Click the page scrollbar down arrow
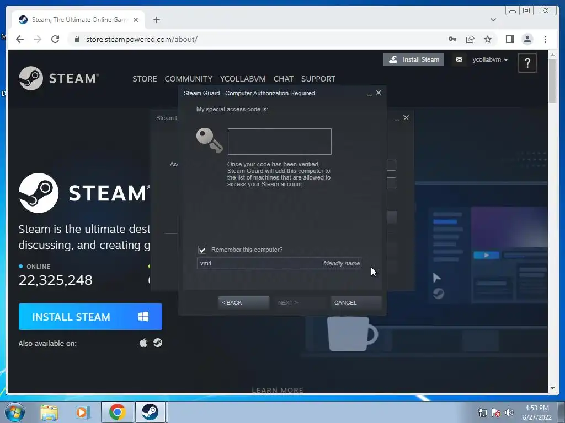 coord(552,388)
